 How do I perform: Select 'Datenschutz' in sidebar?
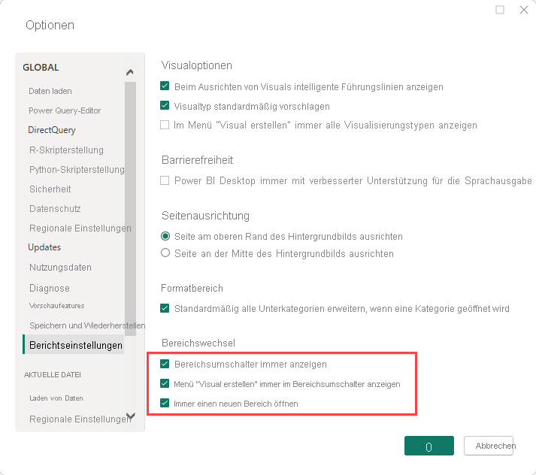(55, 209)
